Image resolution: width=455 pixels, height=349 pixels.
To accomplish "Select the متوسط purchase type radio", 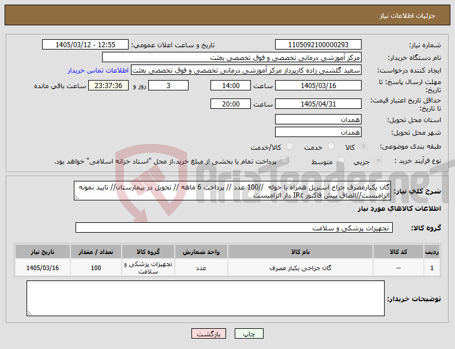I will coord(341,161).
